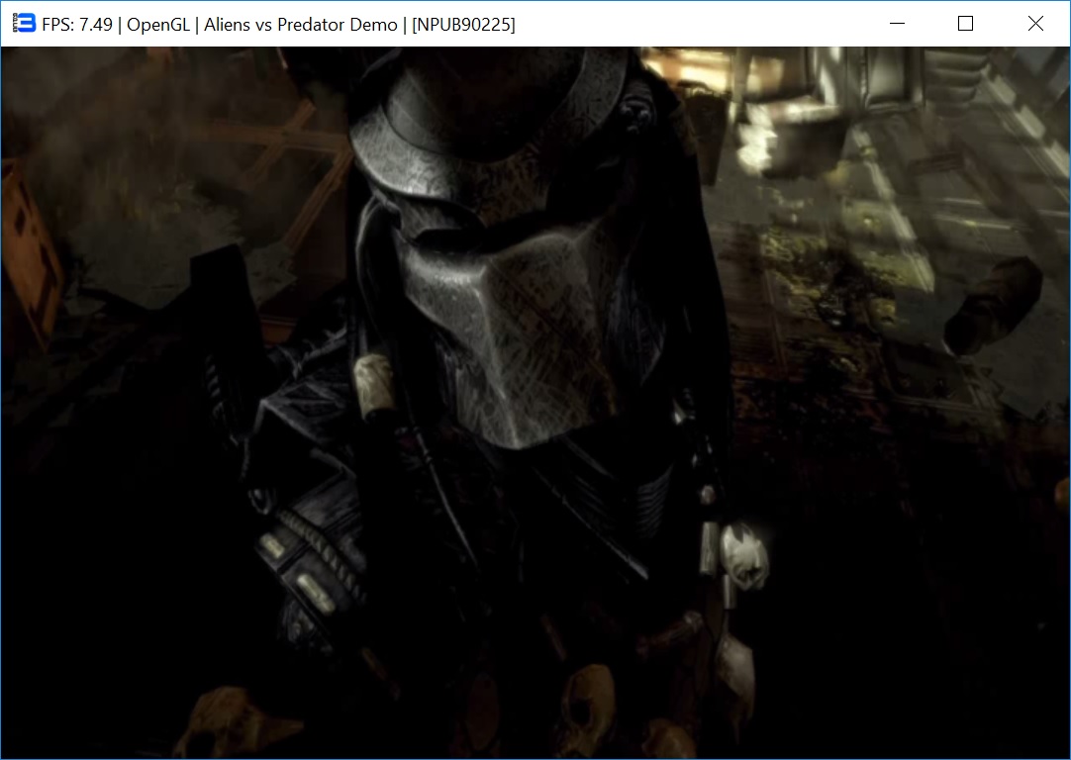This screenshot has height=760, width=1071.
Task: Click the RPCS3 app icon in title bar
Action: tap(24, 24)
